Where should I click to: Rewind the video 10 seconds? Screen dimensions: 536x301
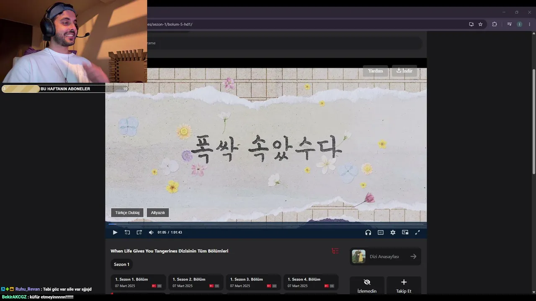tap(127, 232)
